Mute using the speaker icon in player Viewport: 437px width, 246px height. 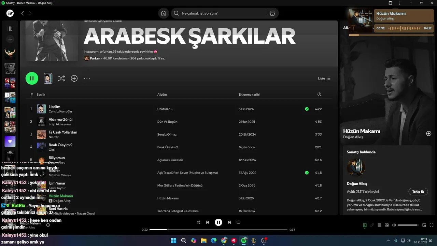pos(394,225)
